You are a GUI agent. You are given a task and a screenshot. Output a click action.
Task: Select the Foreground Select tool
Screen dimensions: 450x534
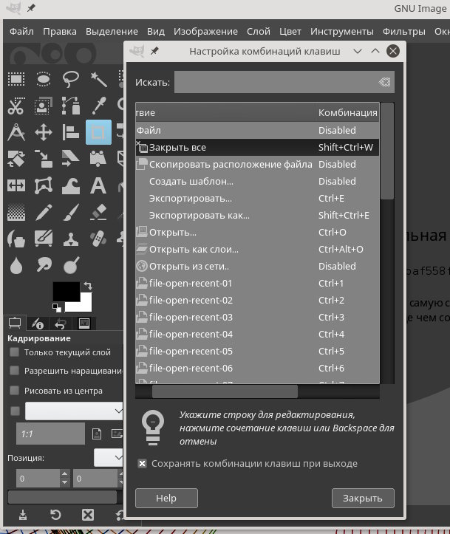pos(44,105)
